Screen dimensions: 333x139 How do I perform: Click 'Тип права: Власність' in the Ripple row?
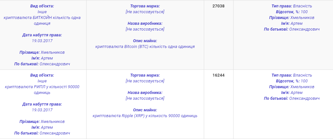click(292, 75)
